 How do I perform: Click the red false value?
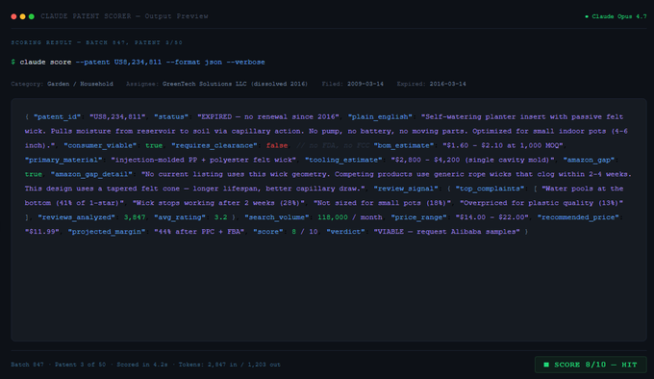click(x=277, y=145)
